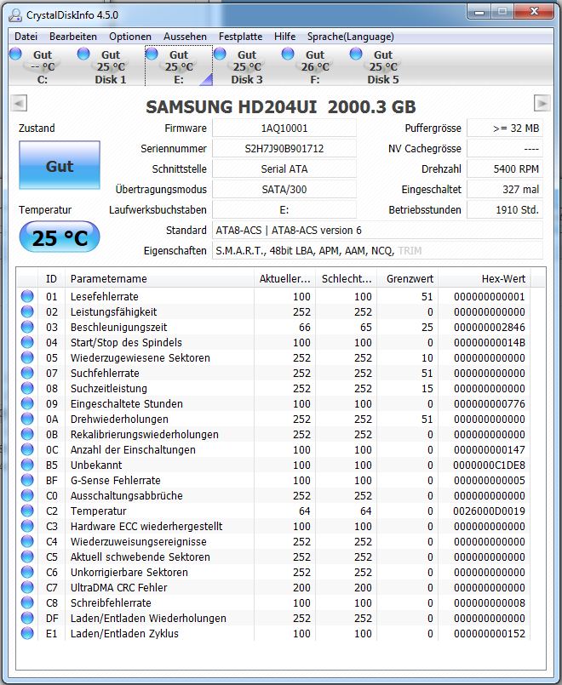Select the Disk 3 tab

point(247,66)
